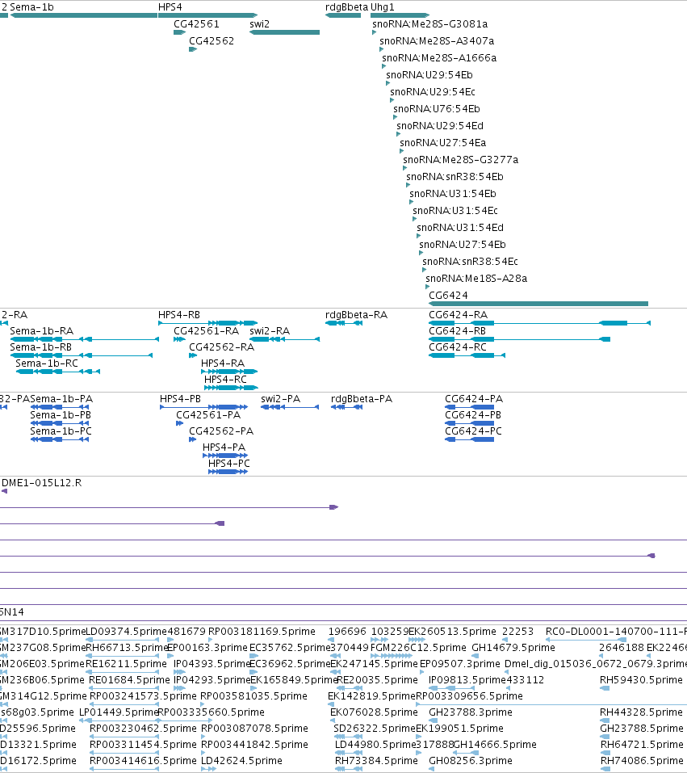
Task: Click the GH23788.3prime EST label
Action: point(471,712)
